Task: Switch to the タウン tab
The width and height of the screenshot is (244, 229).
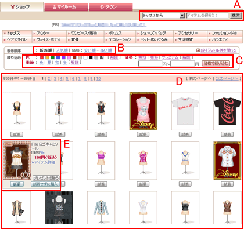Action: (110, 7)
